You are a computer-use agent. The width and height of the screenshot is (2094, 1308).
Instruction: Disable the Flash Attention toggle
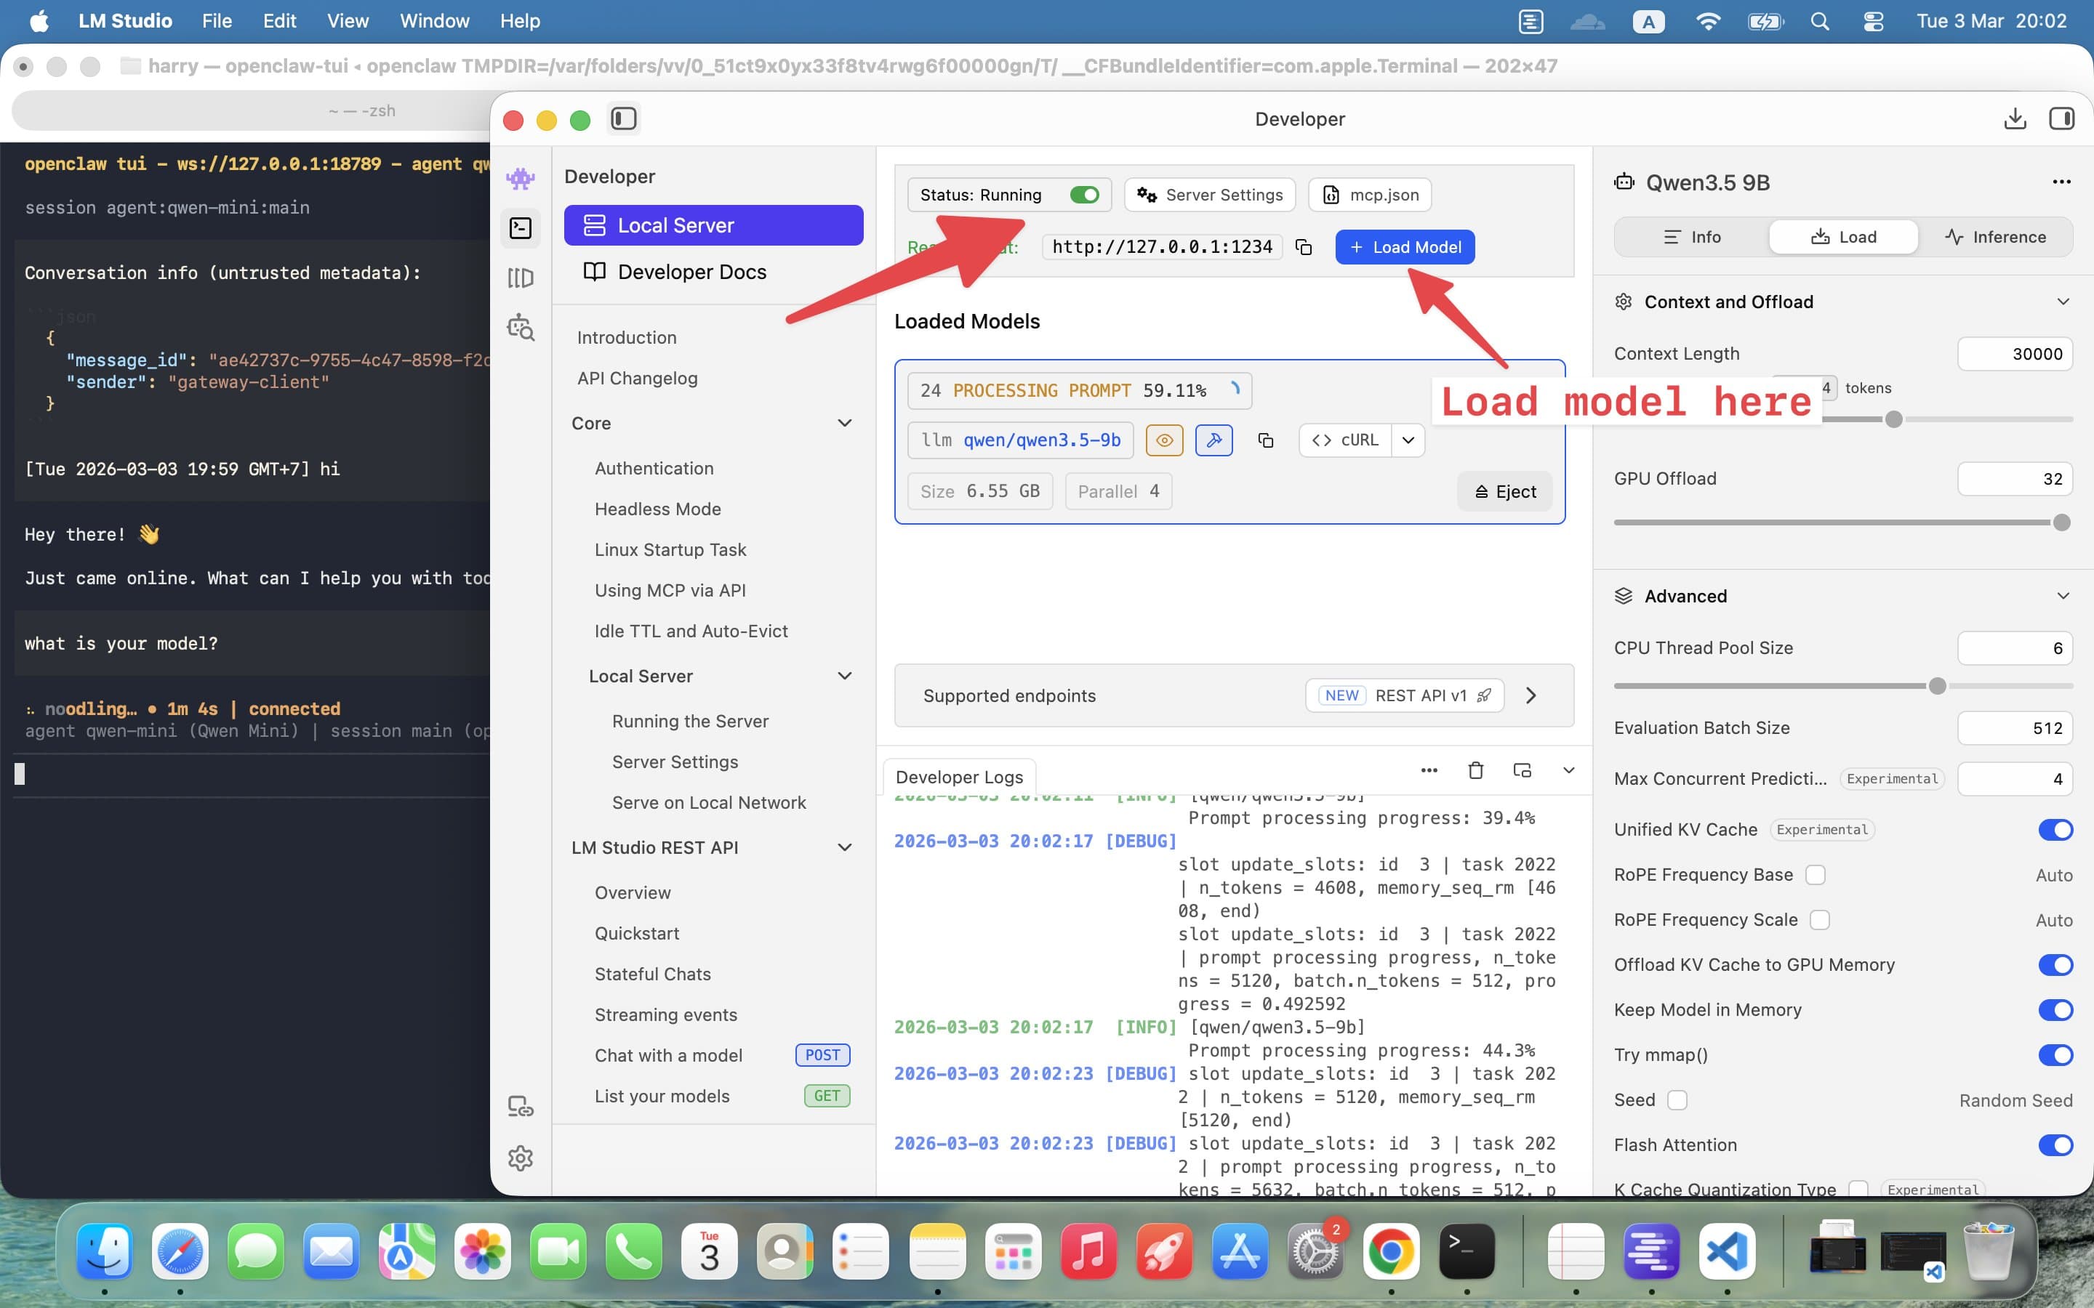(x=2054, y=1145)
